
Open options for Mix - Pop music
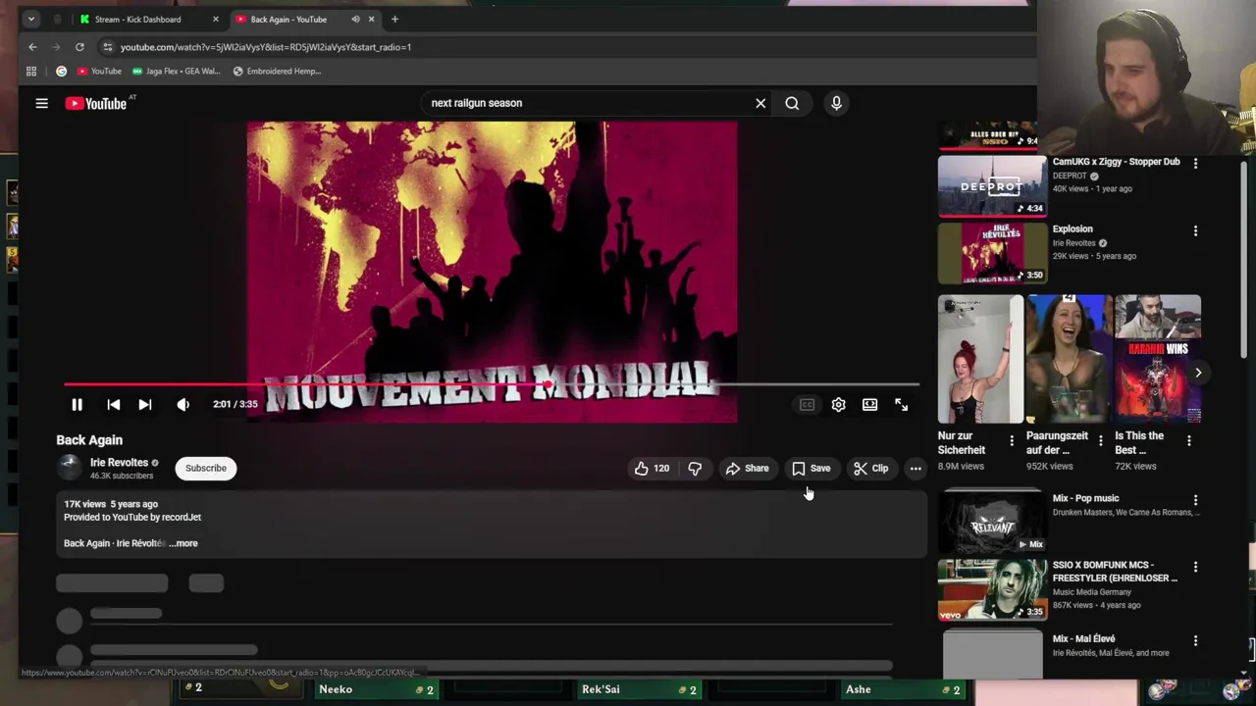click(1195, 500)
